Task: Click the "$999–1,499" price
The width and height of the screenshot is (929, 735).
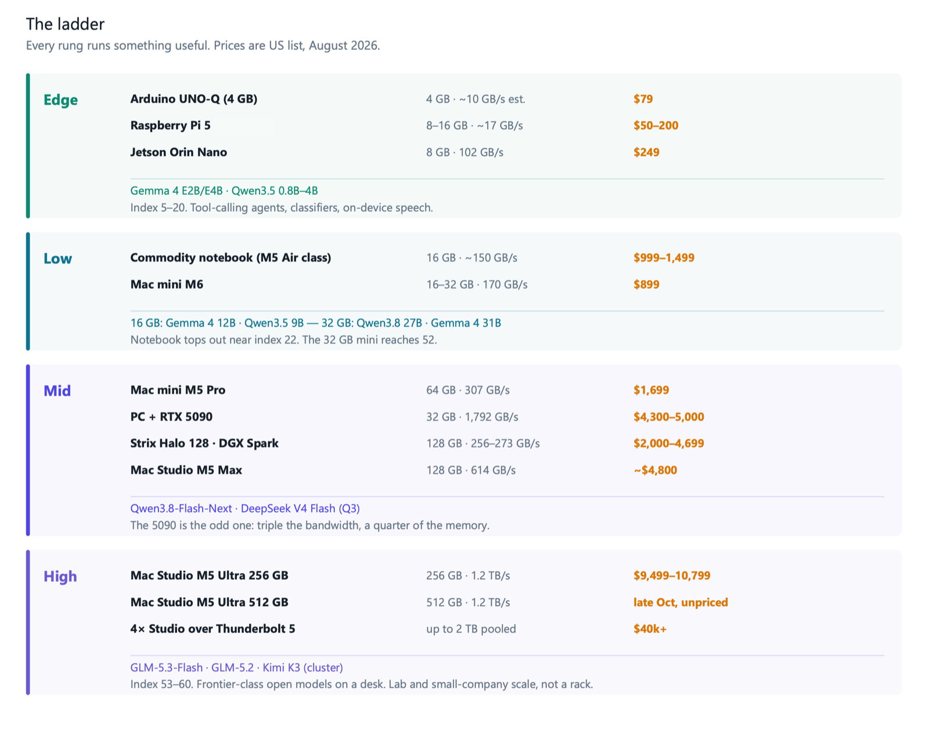Action: pos(664,257)
